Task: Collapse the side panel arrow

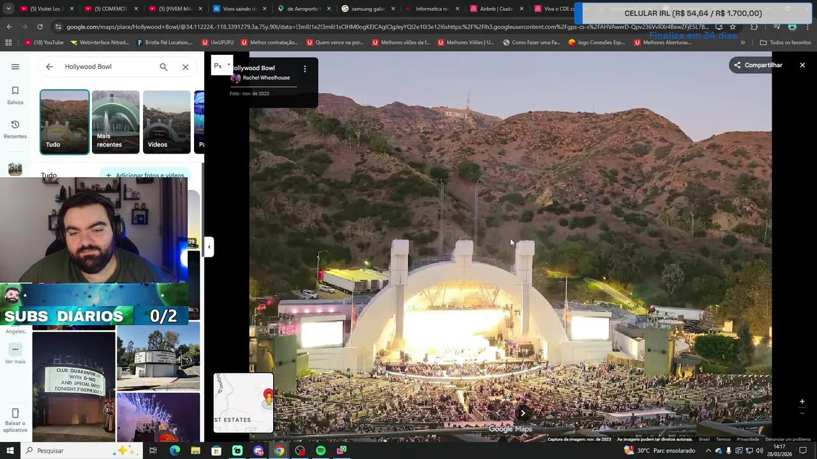Action: click(x=209, y=246)
